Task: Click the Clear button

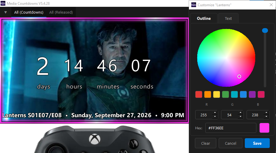Action: (205, 143)
